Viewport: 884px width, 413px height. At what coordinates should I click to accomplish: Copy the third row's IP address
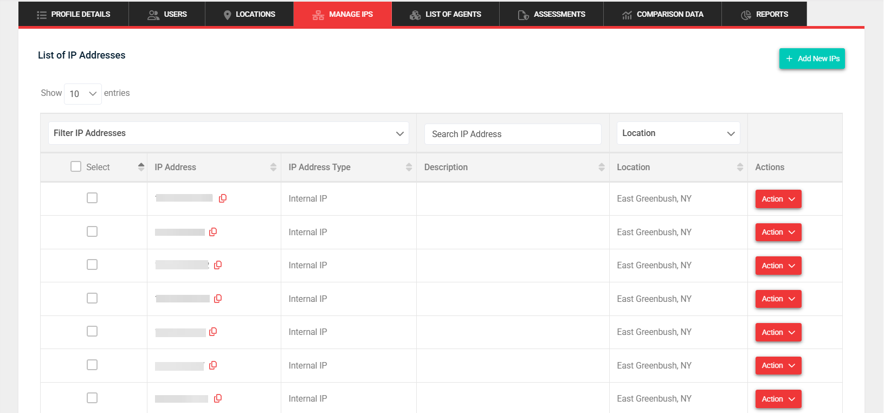pyautogui.click(x=218, y=265)
